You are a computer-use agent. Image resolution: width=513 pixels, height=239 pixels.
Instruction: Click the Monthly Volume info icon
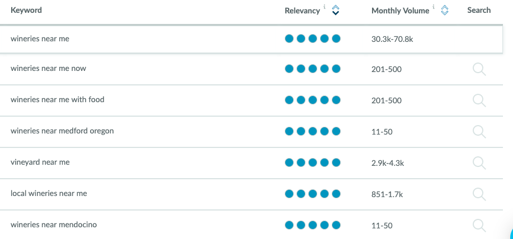point(434,7)
